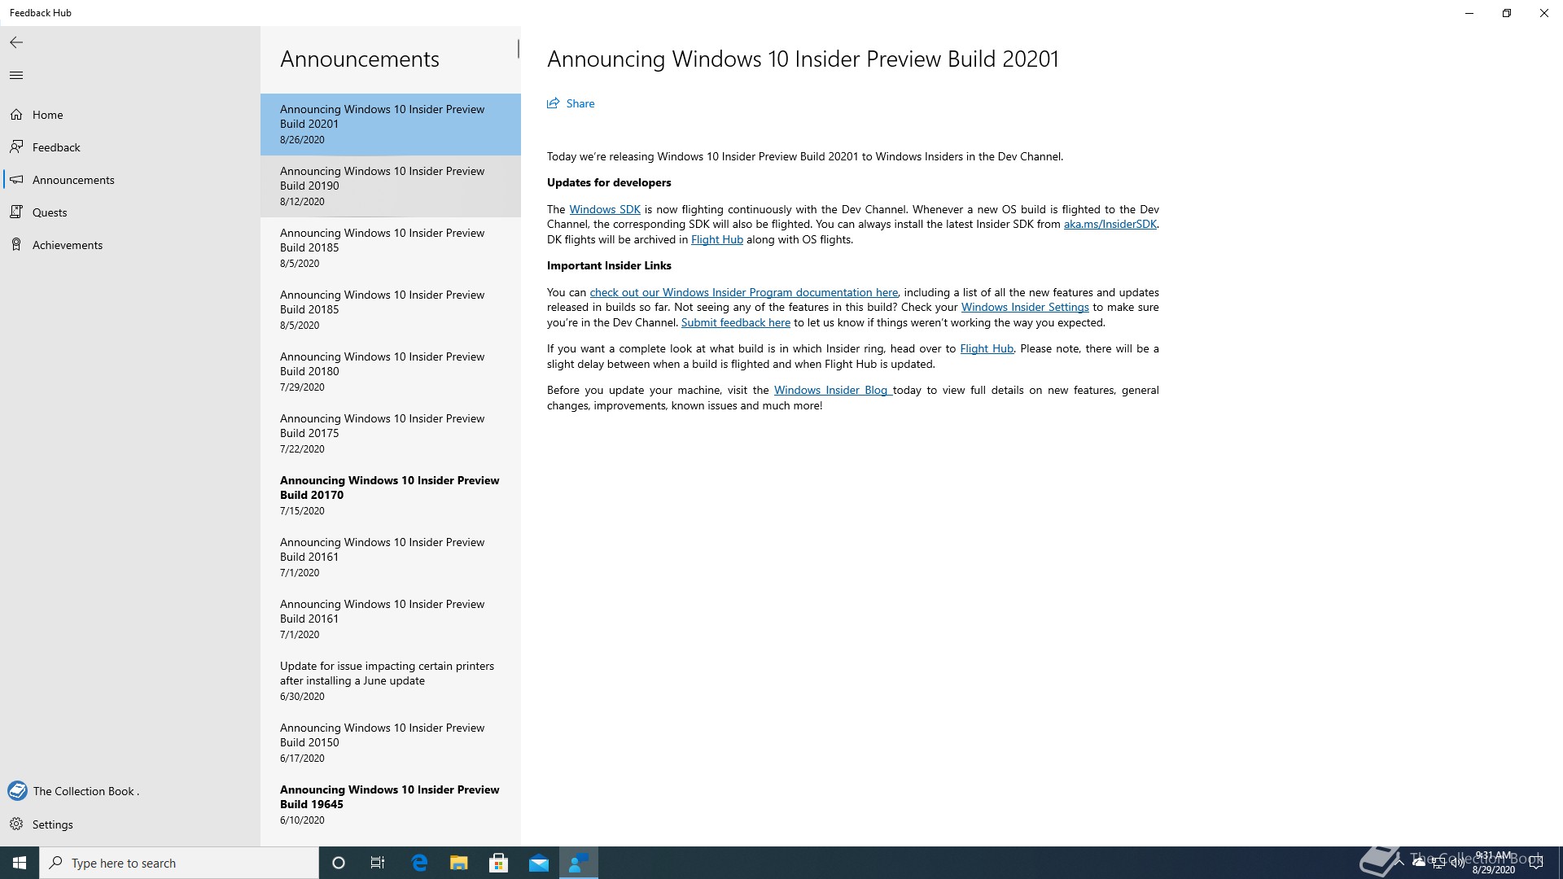Select Build 20201 announcement dated 8/26/2020
1563x879 pixels.
391,125
